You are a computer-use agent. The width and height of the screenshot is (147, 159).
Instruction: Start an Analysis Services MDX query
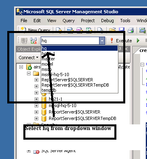[x=70, y=30]
